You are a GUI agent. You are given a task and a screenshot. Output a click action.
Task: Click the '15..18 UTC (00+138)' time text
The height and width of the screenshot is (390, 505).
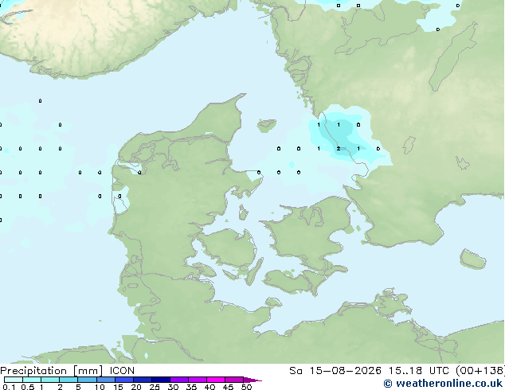[446, 371]
